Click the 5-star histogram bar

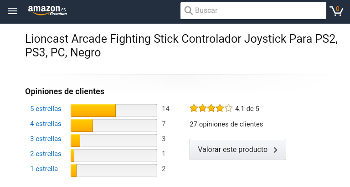tap(114, 110)
